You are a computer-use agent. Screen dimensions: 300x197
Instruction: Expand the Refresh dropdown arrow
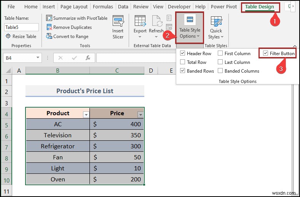click(x=156, y=37)
